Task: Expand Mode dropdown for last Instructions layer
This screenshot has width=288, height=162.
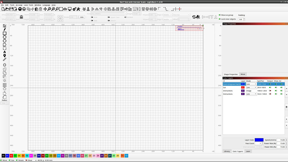Action: [x=251, y=94]
